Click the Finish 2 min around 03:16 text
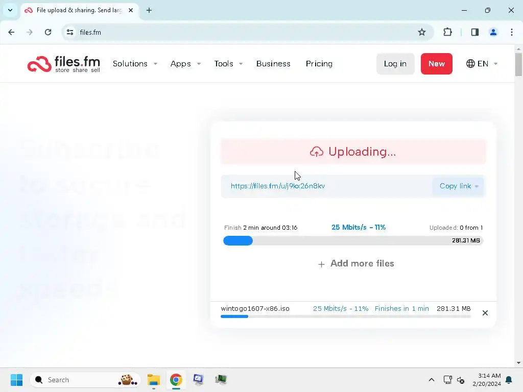 pyautogui.click(x=260, y=228)
